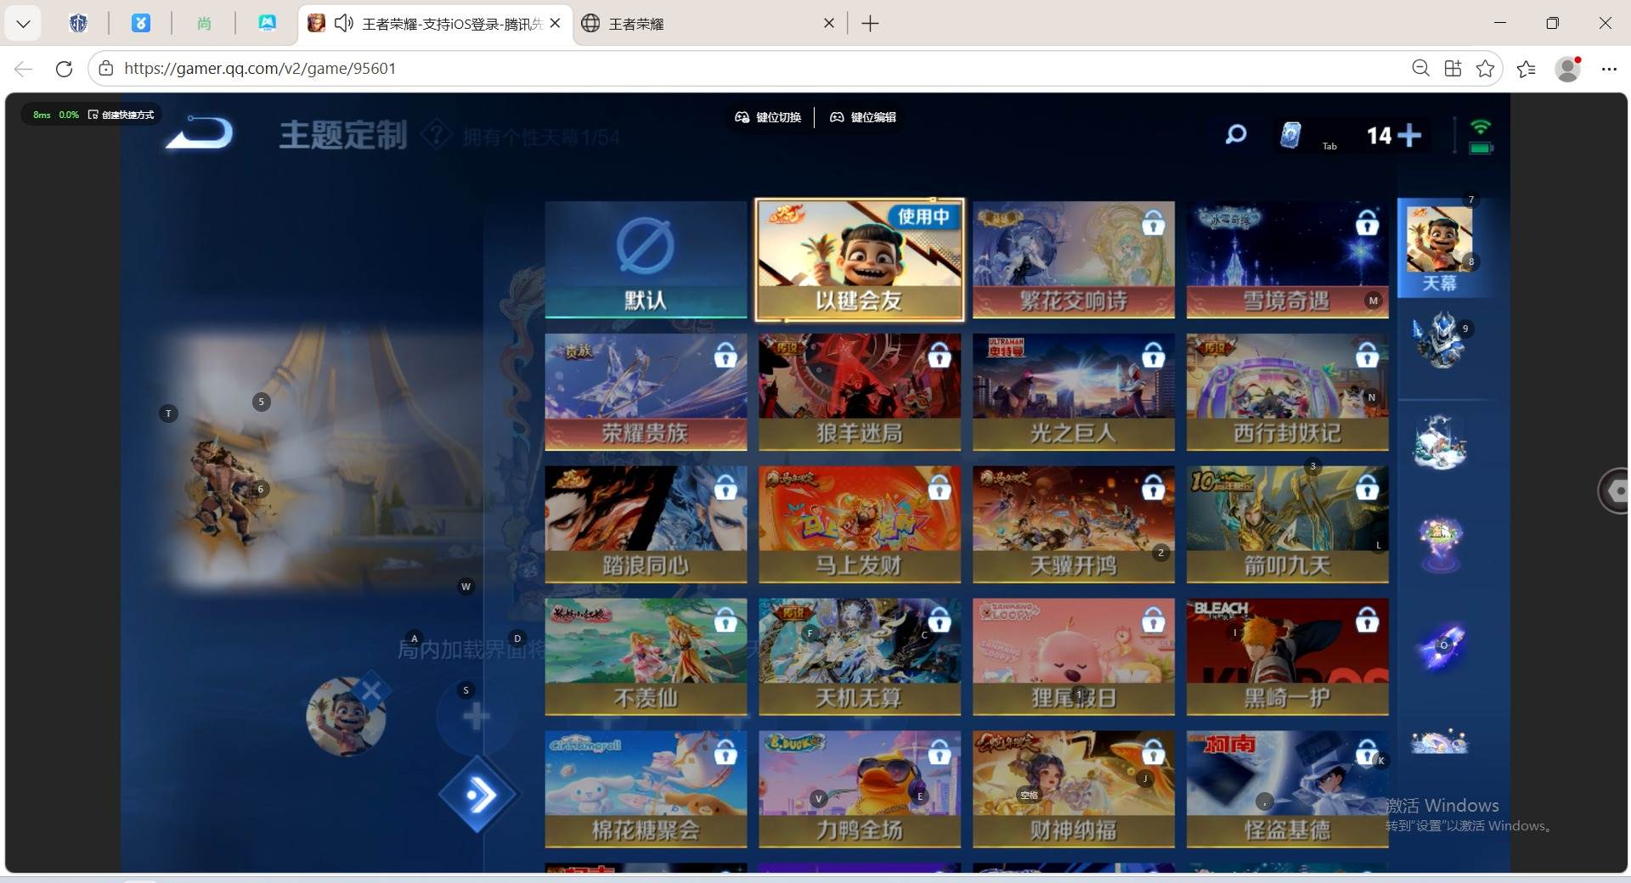The height and width of the screenshot is (883, 1631).
Task: Select the starry cloud category in sidebar
Action: (x=1440, y=742)
